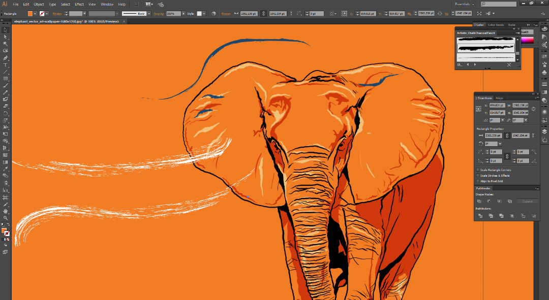Open the Effect menu

click(79, 4)
